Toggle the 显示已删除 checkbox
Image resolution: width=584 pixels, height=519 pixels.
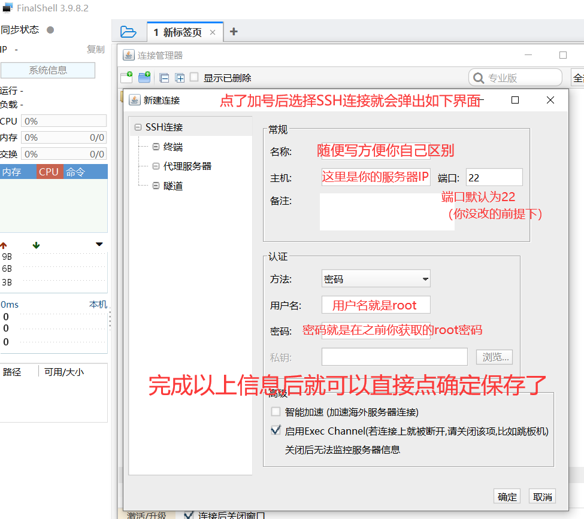click(x=194, y=77)
